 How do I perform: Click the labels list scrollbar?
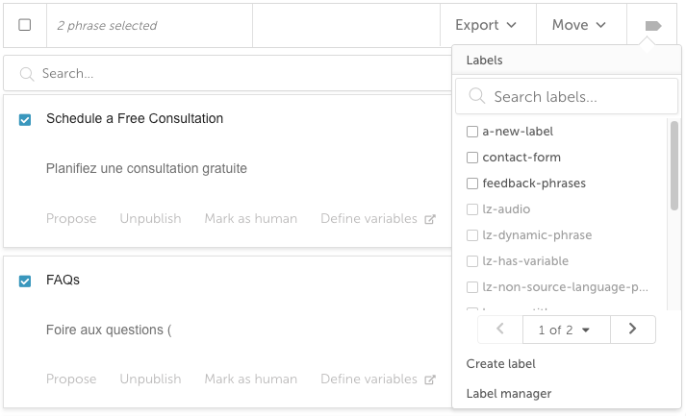(x=674, y=166)
